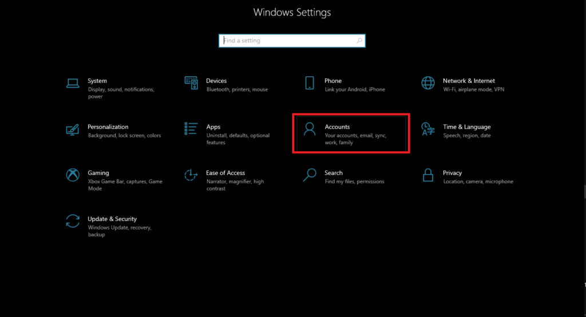
Task: Choose the Phone heading
Action: 333,81
